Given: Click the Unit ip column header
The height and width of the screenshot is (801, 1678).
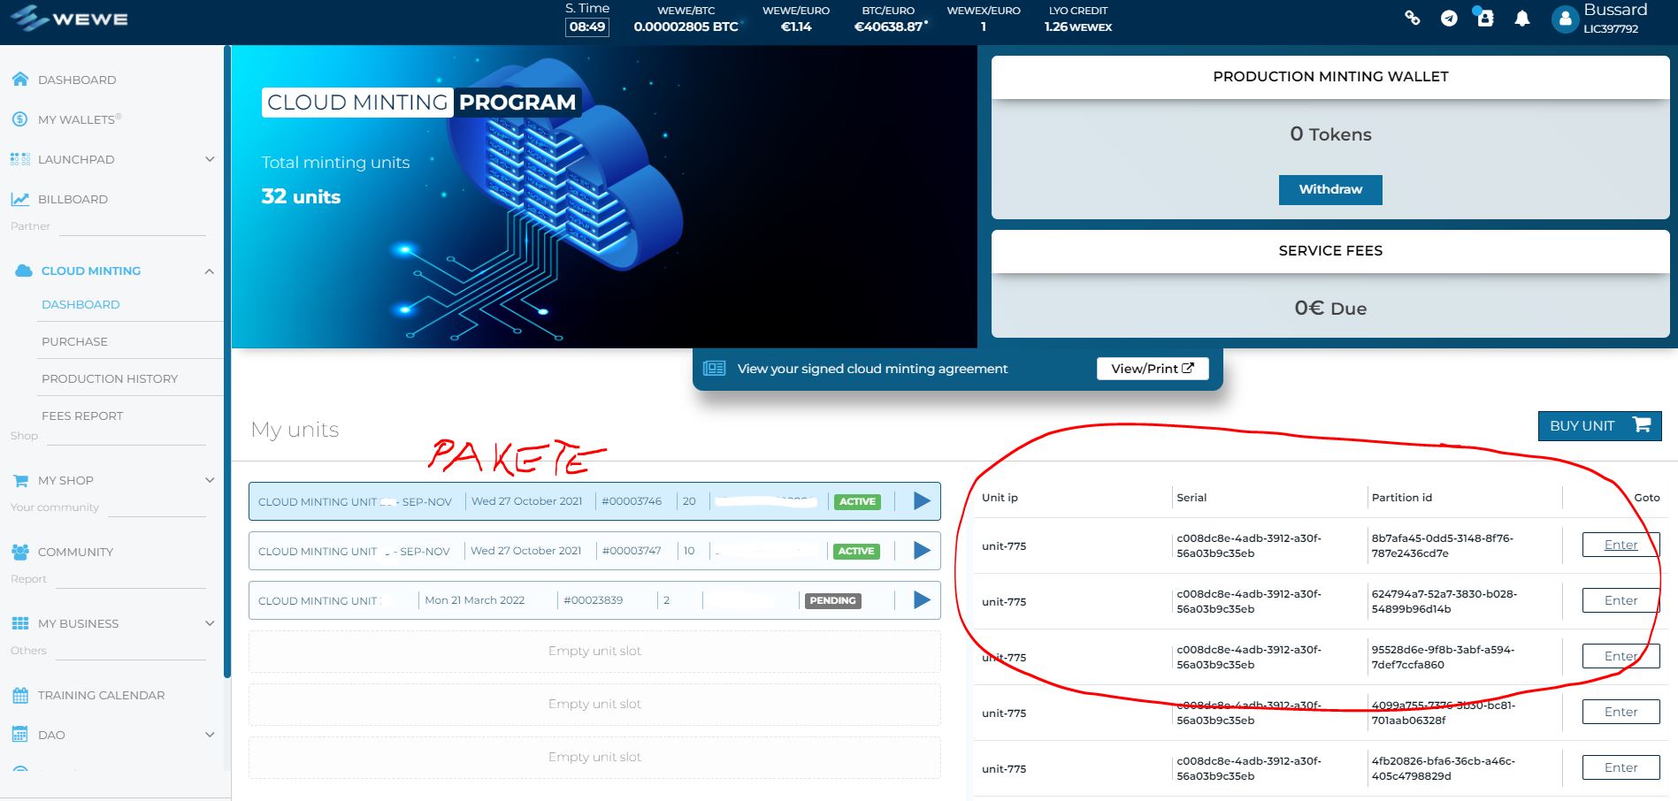Looking at the screenshot, I should [x=1000, y=498].
